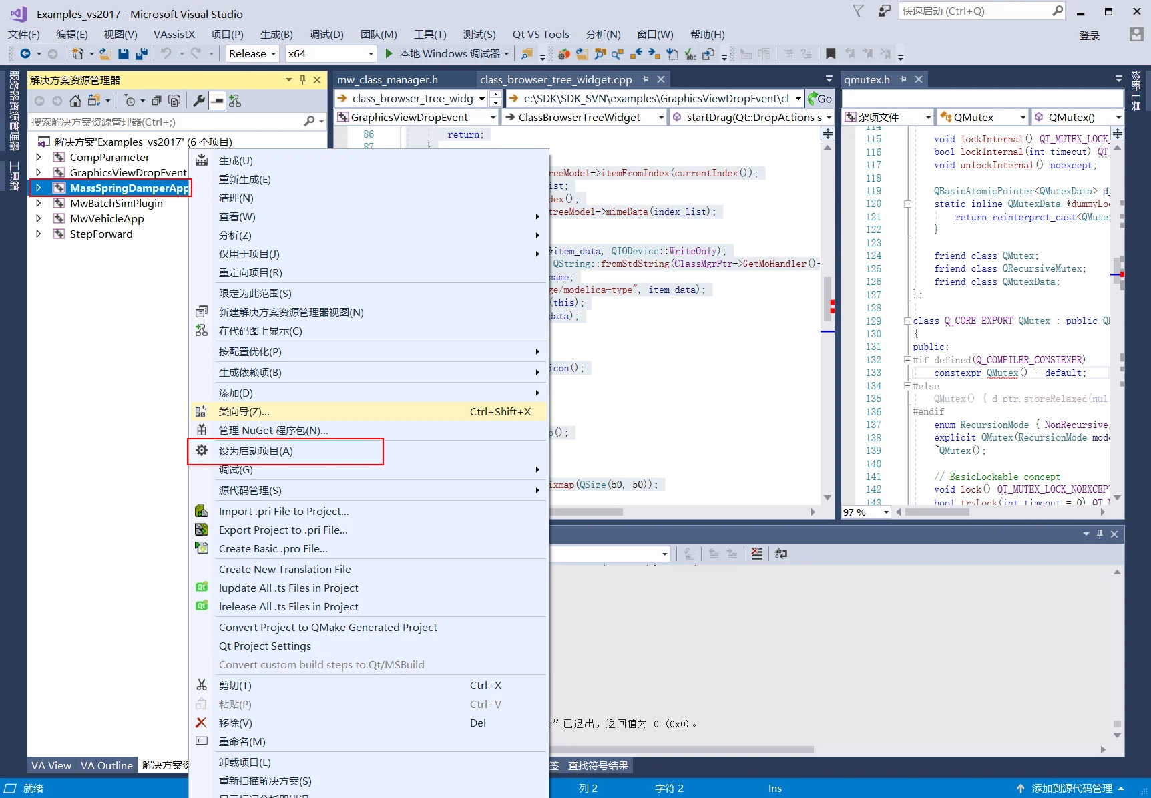Click the class diagram view icon in Solution Explorer

pos(234,101)
